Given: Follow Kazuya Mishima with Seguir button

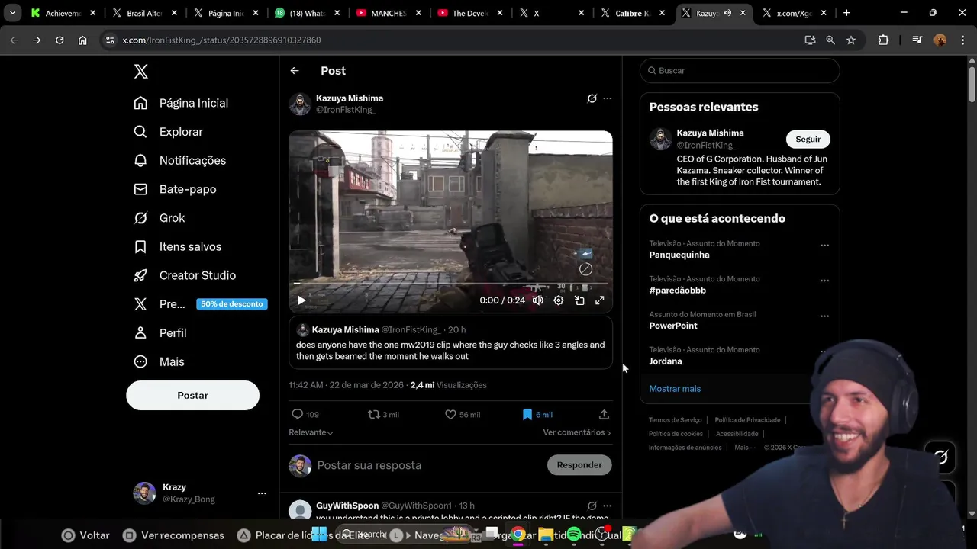Looking at the screenshot, I should point(808,139).
